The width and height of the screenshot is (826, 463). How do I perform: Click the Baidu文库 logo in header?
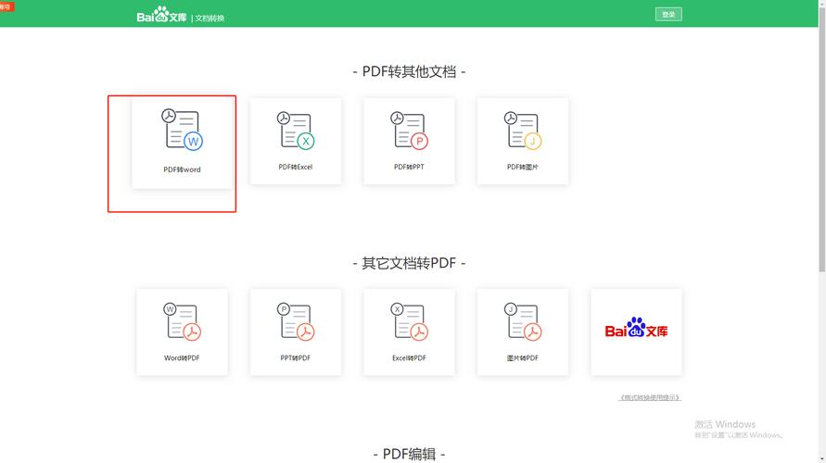click(161, 16)
